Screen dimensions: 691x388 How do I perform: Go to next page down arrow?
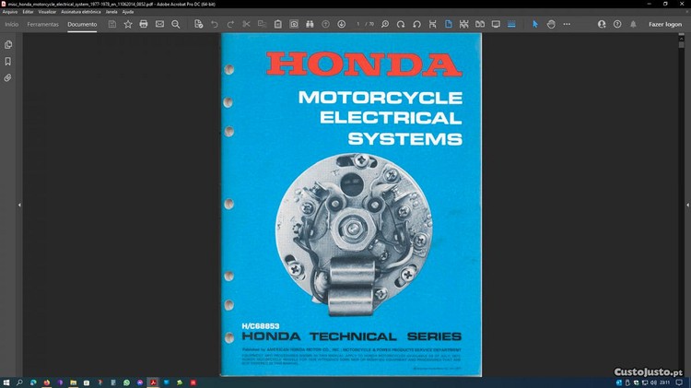(x=342, y=24)
